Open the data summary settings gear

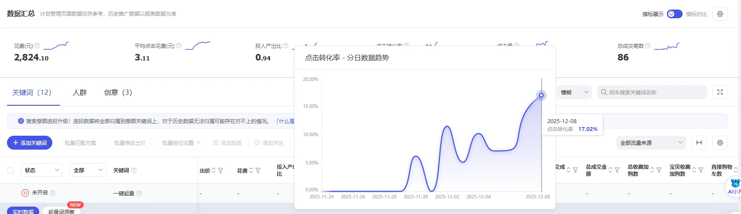coord(720,14)
